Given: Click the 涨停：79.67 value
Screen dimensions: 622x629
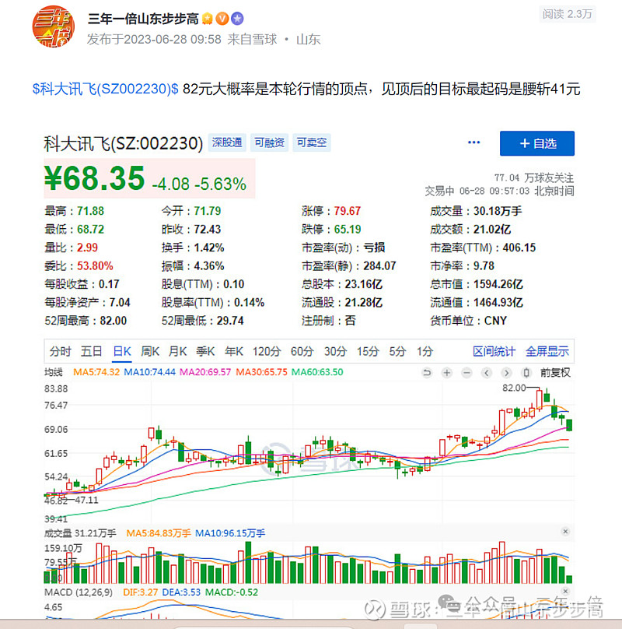Looking at the screenshot, I should click(331, 211).
